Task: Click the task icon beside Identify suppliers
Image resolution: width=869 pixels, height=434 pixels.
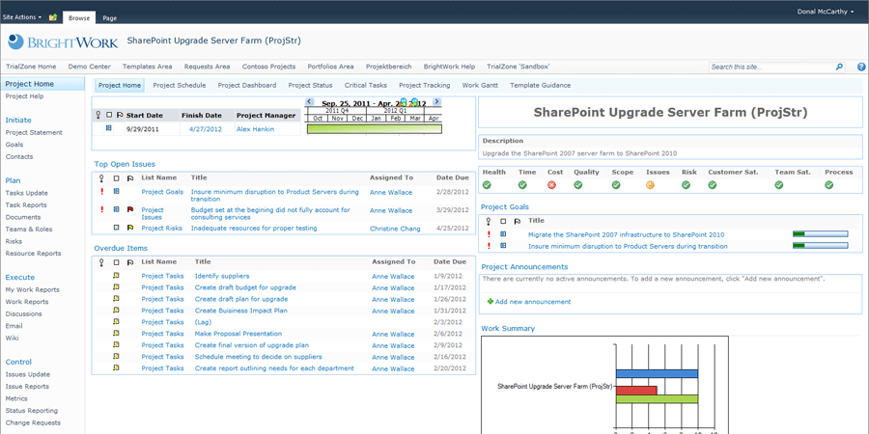Action: click(117, 276)
